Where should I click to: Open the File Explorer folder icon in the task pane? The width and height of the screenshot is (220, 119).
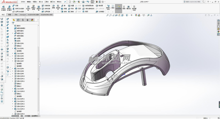218,26
